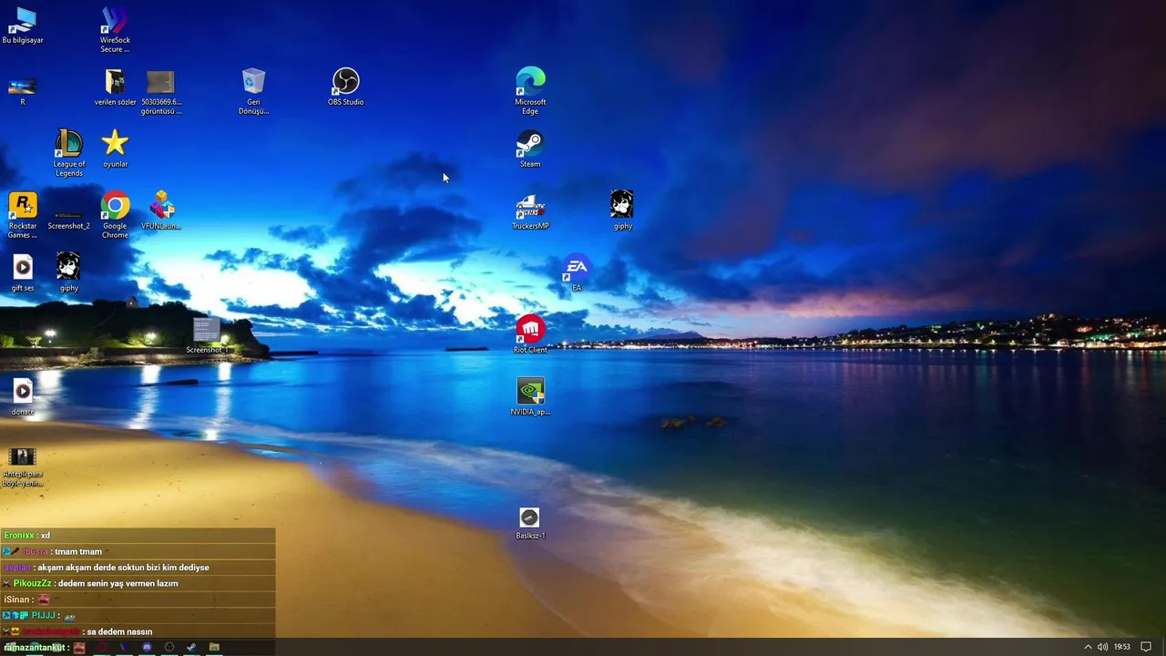Run the NVIDIA_app installer icon
The height and width of the screenshot is (656, 1166).
click(x=530, y=396)
